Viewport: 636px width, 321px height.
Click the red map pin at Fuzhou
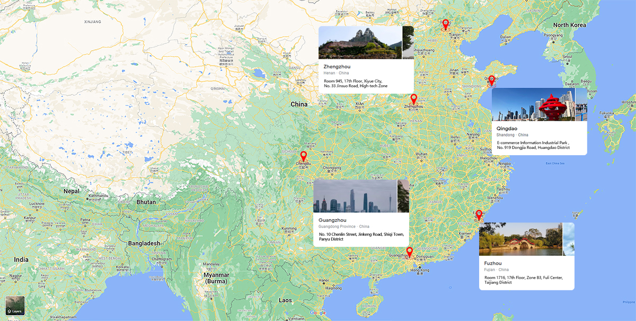479,215
